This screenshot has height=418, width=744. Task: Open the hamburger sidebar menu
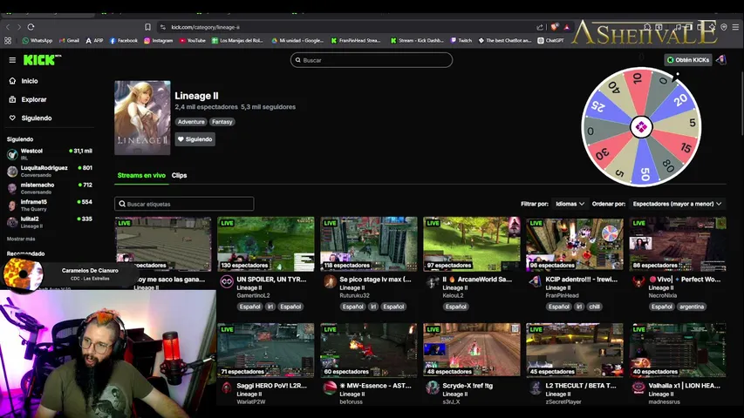coord(12,60)
